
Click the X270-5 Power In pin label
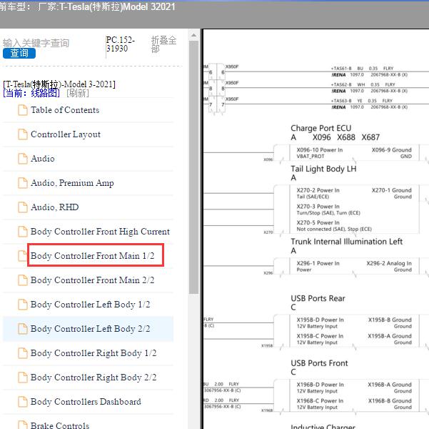click(318, 222)
